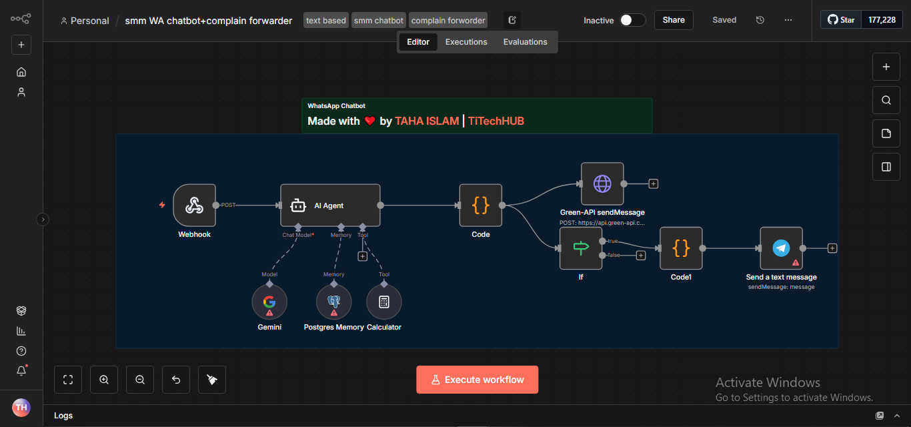Screen dimensions: 911x427
Task: Switch to the Evaluations tab
Action: tap(525, 42)
